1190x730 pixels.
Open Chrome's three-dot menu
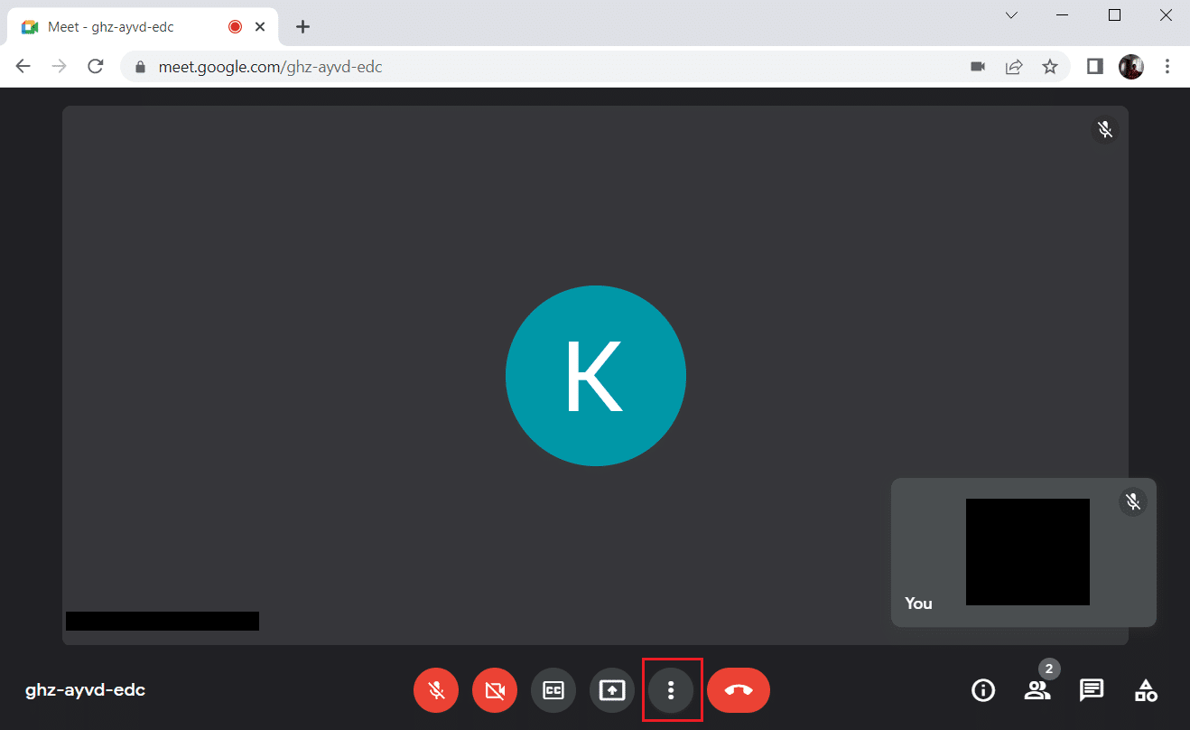[x=1167, y=67]
